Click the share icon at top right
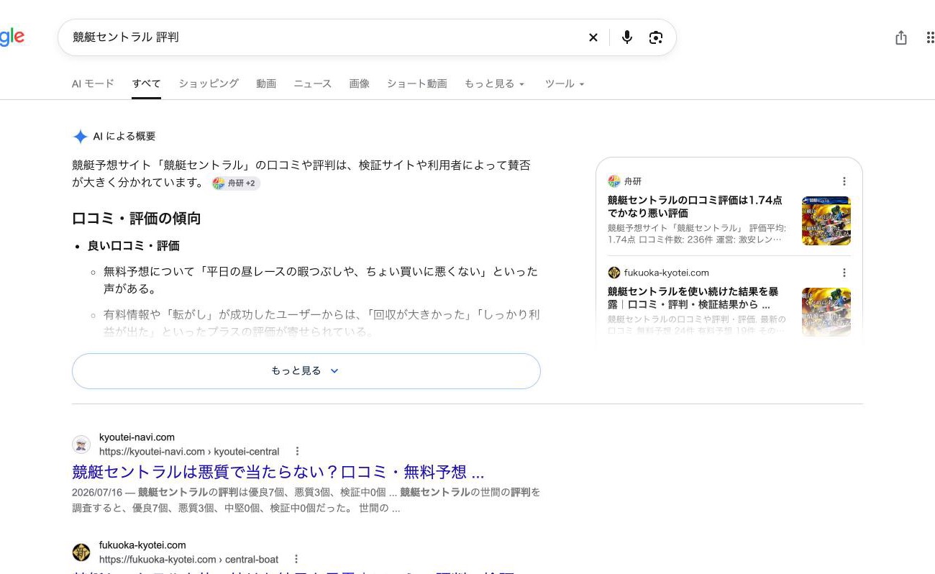 (901, 37)
